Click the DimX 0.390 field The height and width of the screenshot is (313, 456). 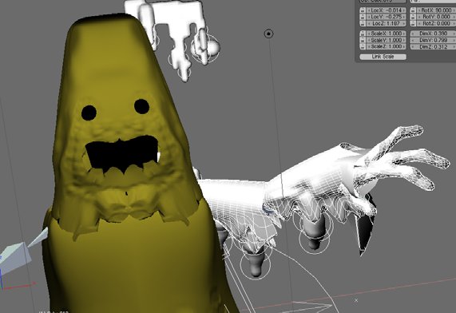click(433, 34)
